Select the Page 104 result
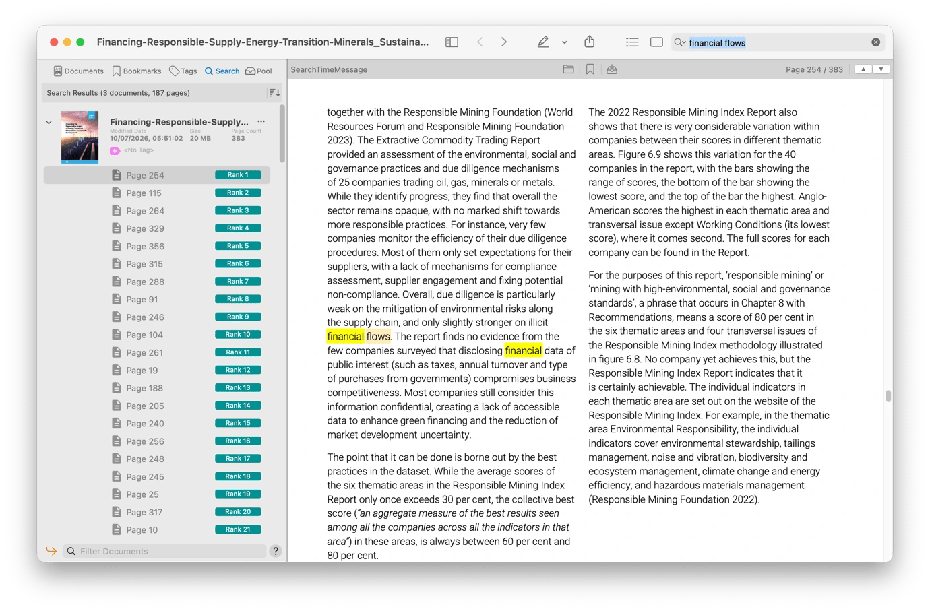The image size is (930, 611). pos(157,335)
